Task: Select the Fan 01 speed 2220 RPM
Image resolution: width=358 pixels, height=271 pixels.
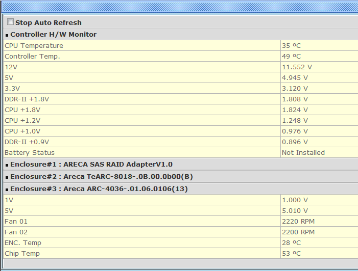Action: point(298,221)
